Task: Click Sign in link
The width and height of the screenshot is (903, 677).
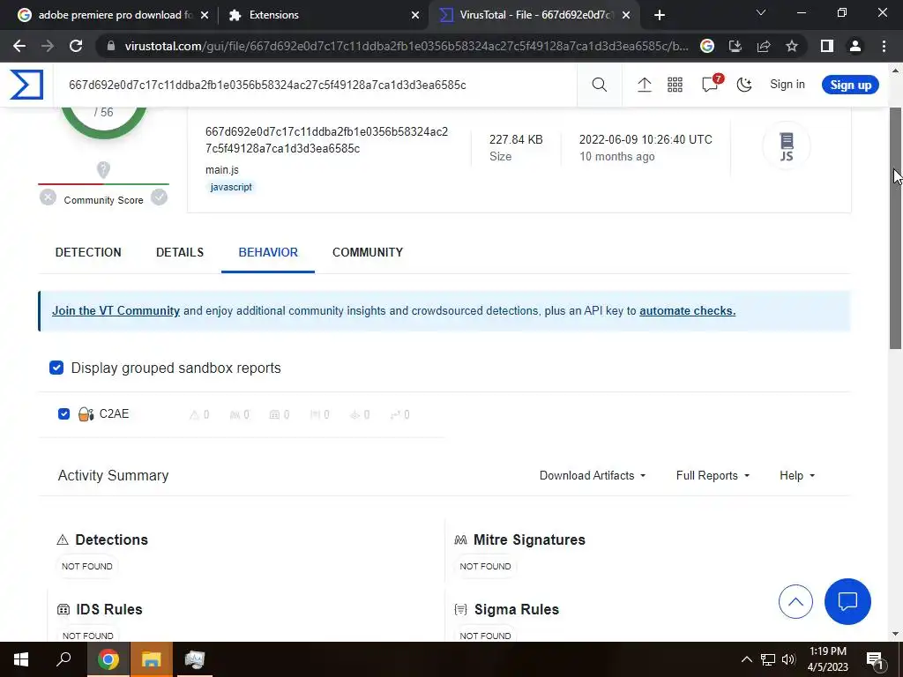Action: pos(787,85)
